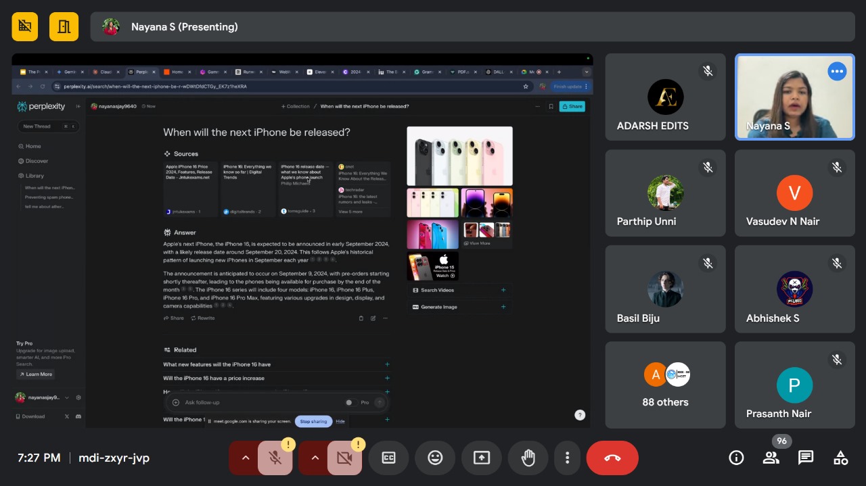The height and width of the screenshot is (486, 866).
Task: Click the Discord icon in sidebar
Action: point(78,416)
